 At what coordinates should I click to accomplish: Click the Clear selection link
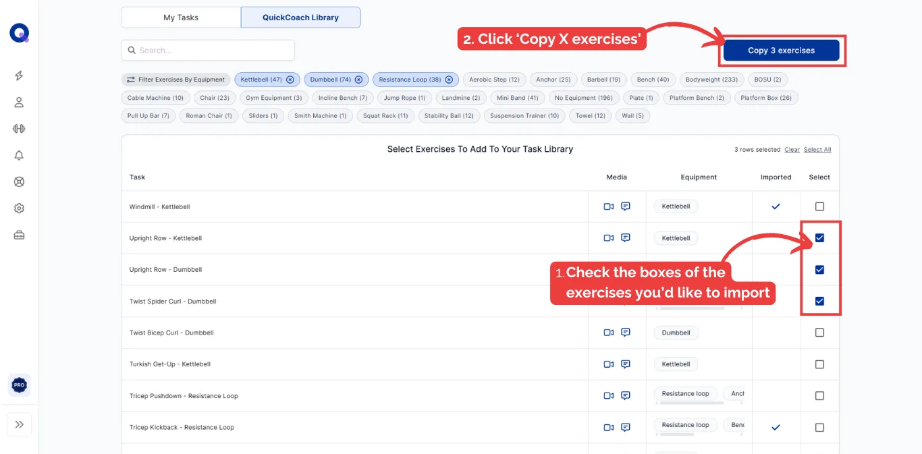click(x=792, y=150)
